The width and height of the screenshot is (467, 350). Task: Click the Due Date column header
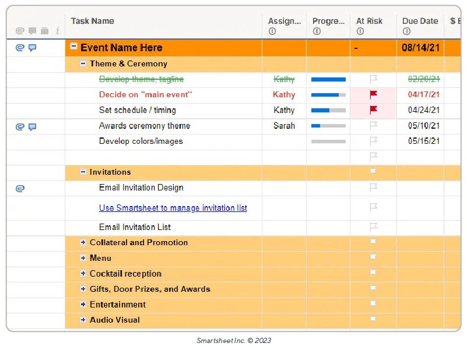420,21
